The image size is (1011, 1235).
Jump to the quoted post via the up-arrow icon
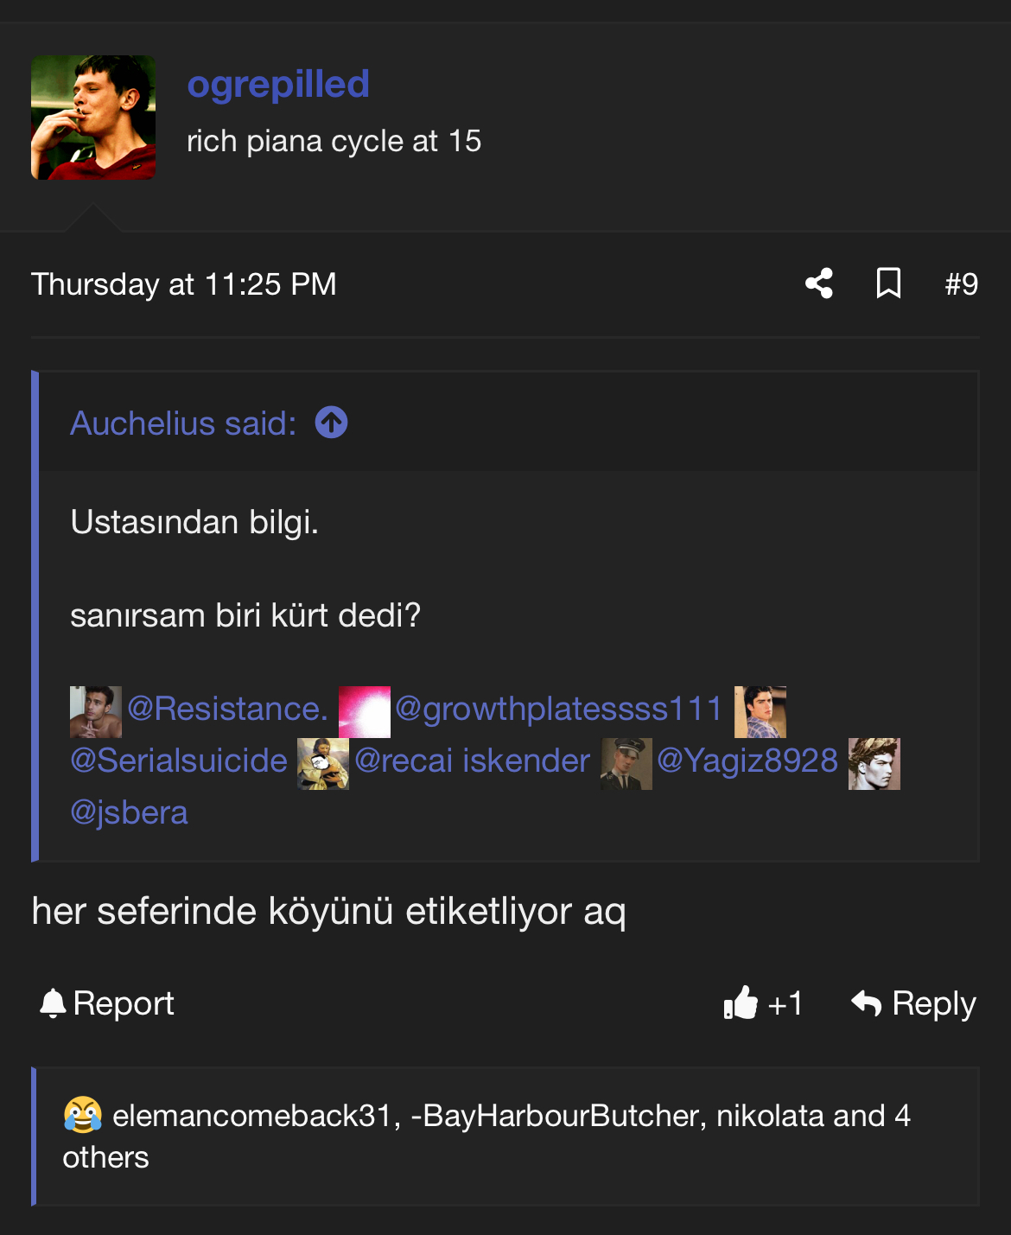click(331, 423)
